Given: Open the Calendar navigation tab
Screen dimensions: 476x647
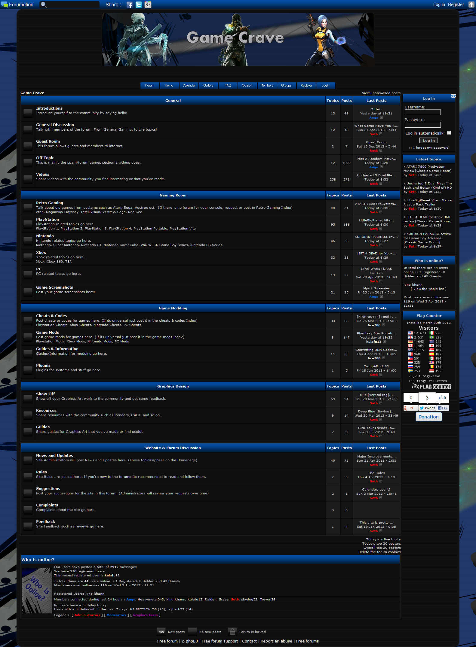Looking at the screenshot, I should 189,86.
